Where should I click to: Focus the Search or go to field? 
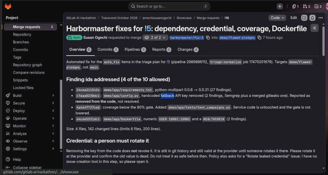[169, 6]
